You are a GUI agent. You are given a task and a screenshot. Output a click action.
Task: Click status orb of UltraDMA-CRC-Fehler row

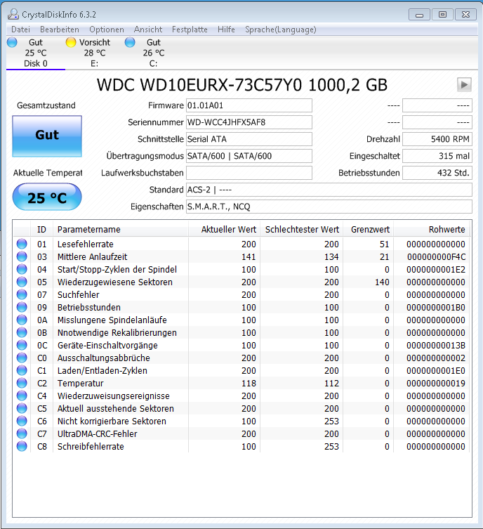(22, 434)
